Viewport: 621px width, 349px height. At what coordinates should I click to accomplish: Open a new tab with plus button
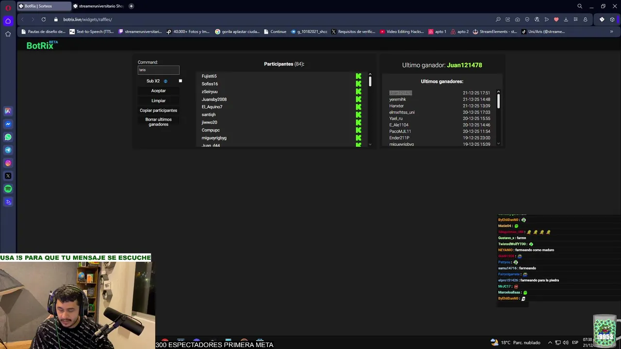point(131,6)
